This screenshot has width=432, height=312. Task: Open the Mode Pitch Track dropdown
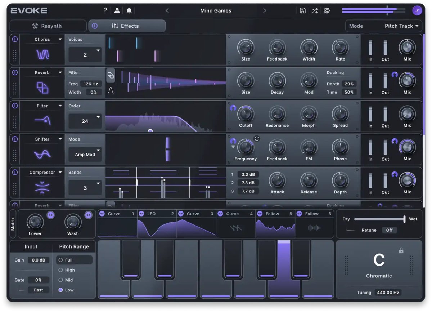click(383, 26)
